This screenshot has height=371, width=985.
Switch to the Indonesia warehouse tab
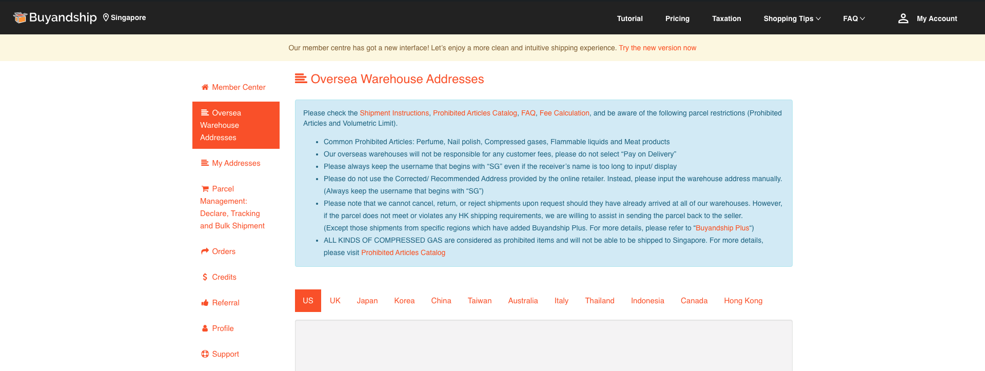647,301
